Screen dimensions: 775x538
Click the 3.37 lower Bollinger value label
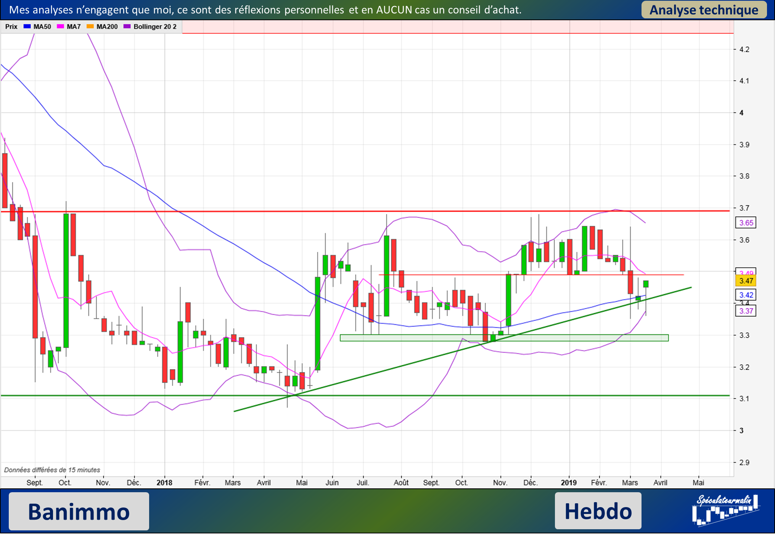point(746,311)
